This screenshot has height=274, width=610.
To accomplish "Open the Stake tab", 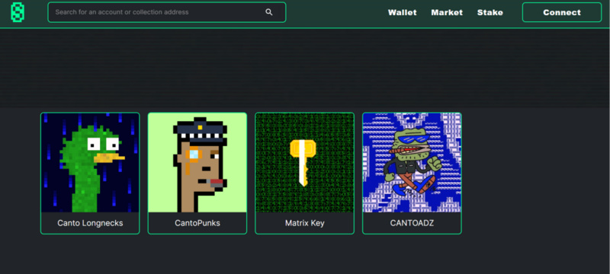I will [x=490, y=12].
